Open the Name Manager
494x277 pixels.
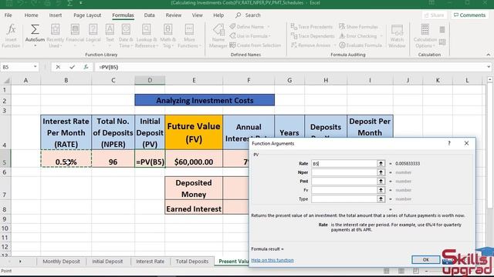click(x=218, y=36)
